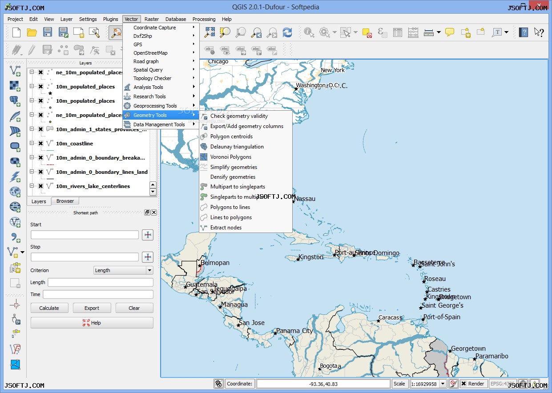Click the Text Annotation icon
Screen dimensions: 552x393
coord(497,32)
